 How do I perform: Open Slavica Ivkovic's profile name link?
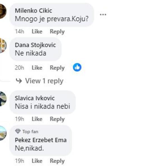tap(35, 98)
